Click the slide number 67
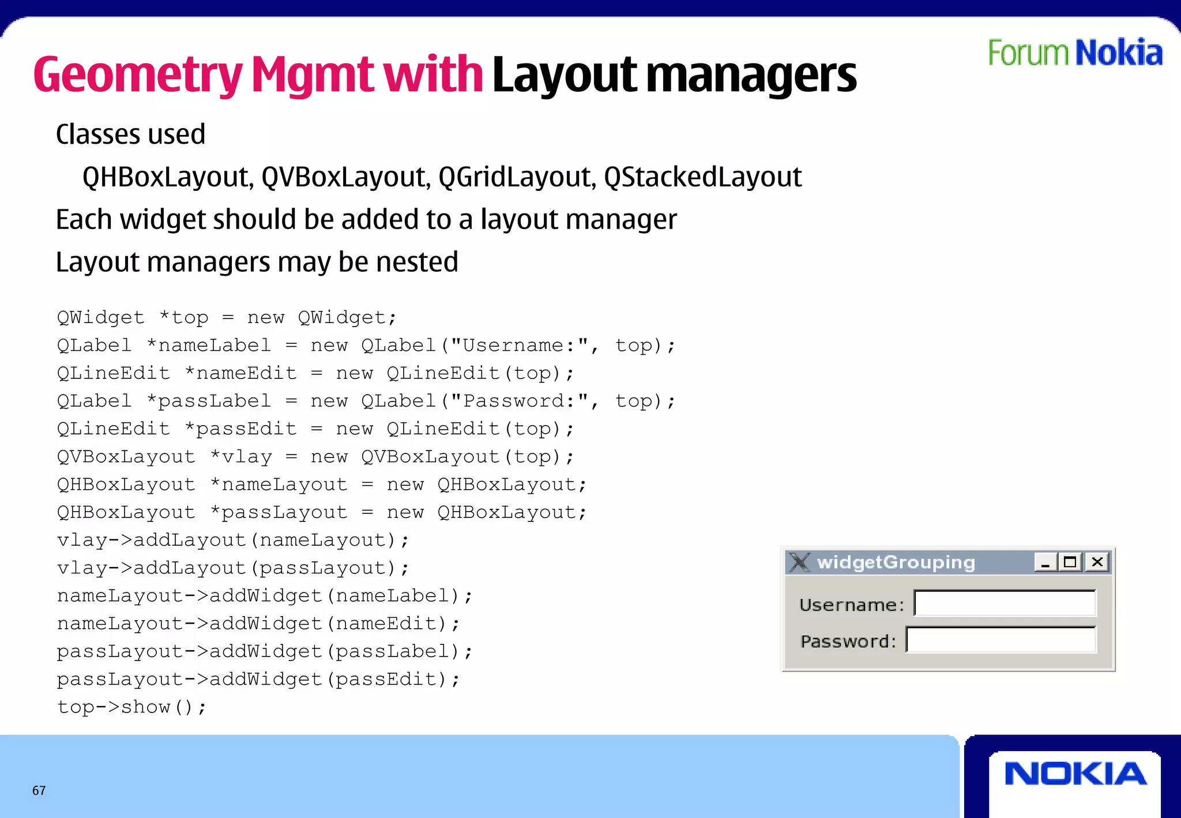The width and height of the screenshot is (1181, 818). [39, 790]
